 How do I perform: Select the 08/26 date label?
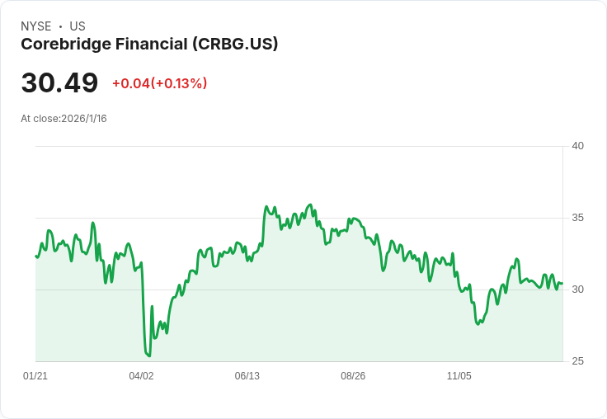[x=353, y=375]
